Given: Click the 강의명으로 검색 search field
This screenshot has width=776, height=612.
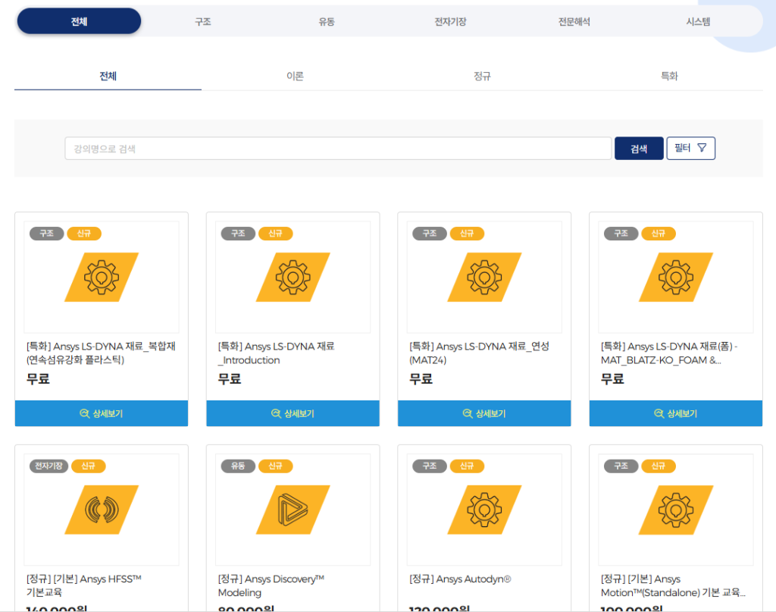Looking at the screenshot, I should pos(337,148).
